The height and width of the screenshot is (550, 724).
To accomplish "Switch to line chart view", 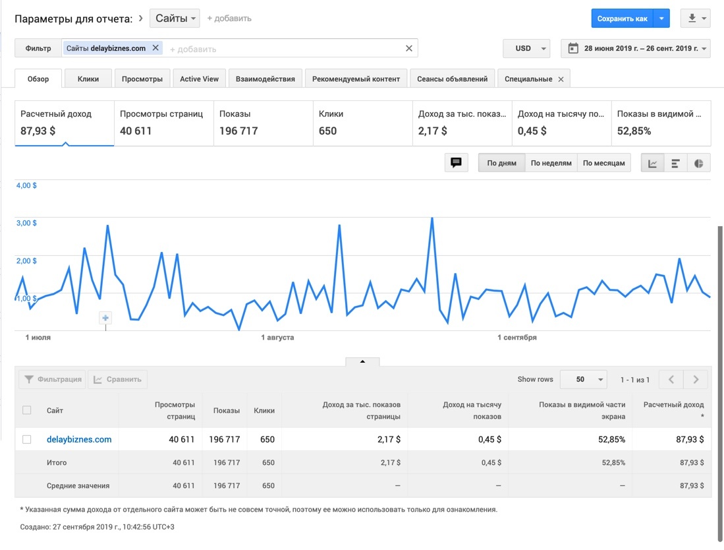I will pos(653,163).
